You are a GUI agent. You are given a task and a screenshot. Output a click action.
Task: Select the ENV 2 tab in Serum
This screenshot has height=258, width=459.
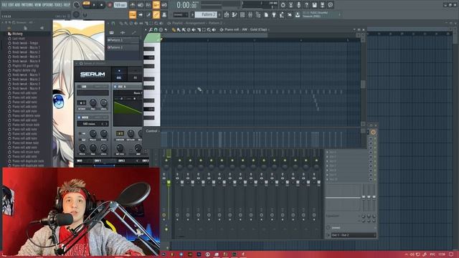click(x=121, y=161)
